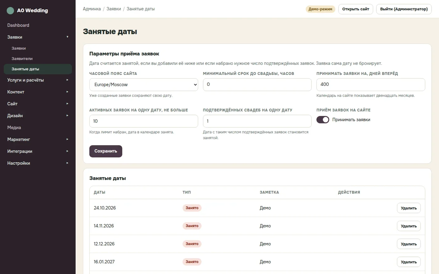Click the Заявки breadcrumb link

point(114,9)
